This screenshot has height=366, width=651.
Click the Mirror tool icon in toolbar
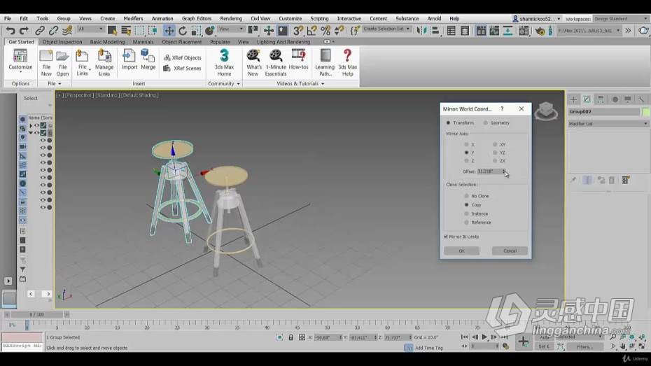[421, 30]
